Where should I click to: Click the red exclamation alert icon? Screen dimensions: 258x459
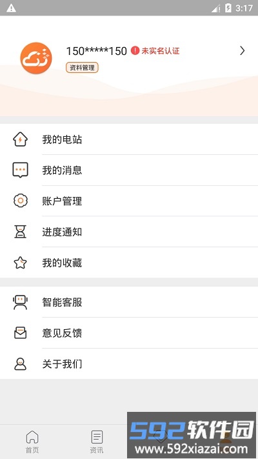coord(135,50)
